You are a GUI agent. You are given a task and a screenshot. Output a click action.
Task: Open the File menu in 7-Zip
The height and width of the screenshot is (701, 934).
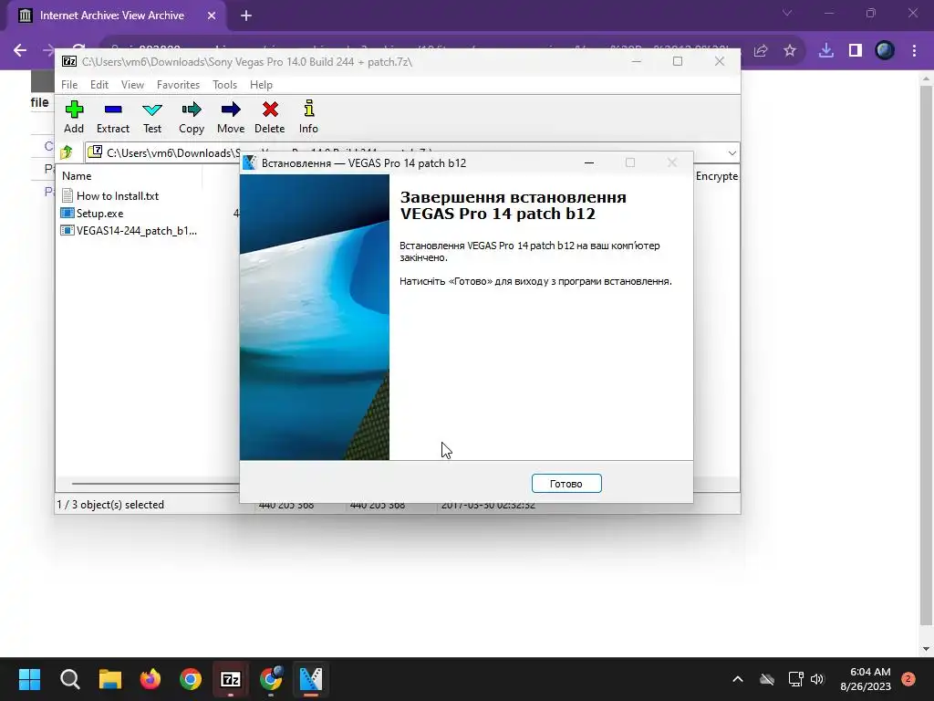pos(69,85)
